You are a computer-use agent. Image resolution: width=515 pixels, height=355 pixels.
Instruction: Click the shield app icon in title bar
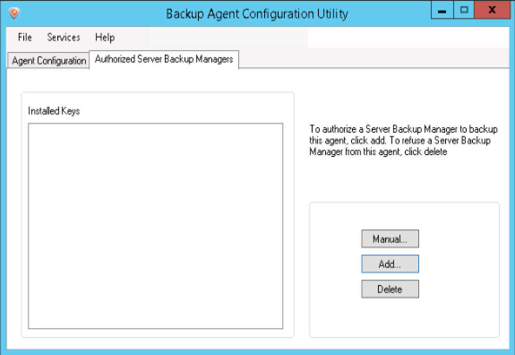pos(14,13)
